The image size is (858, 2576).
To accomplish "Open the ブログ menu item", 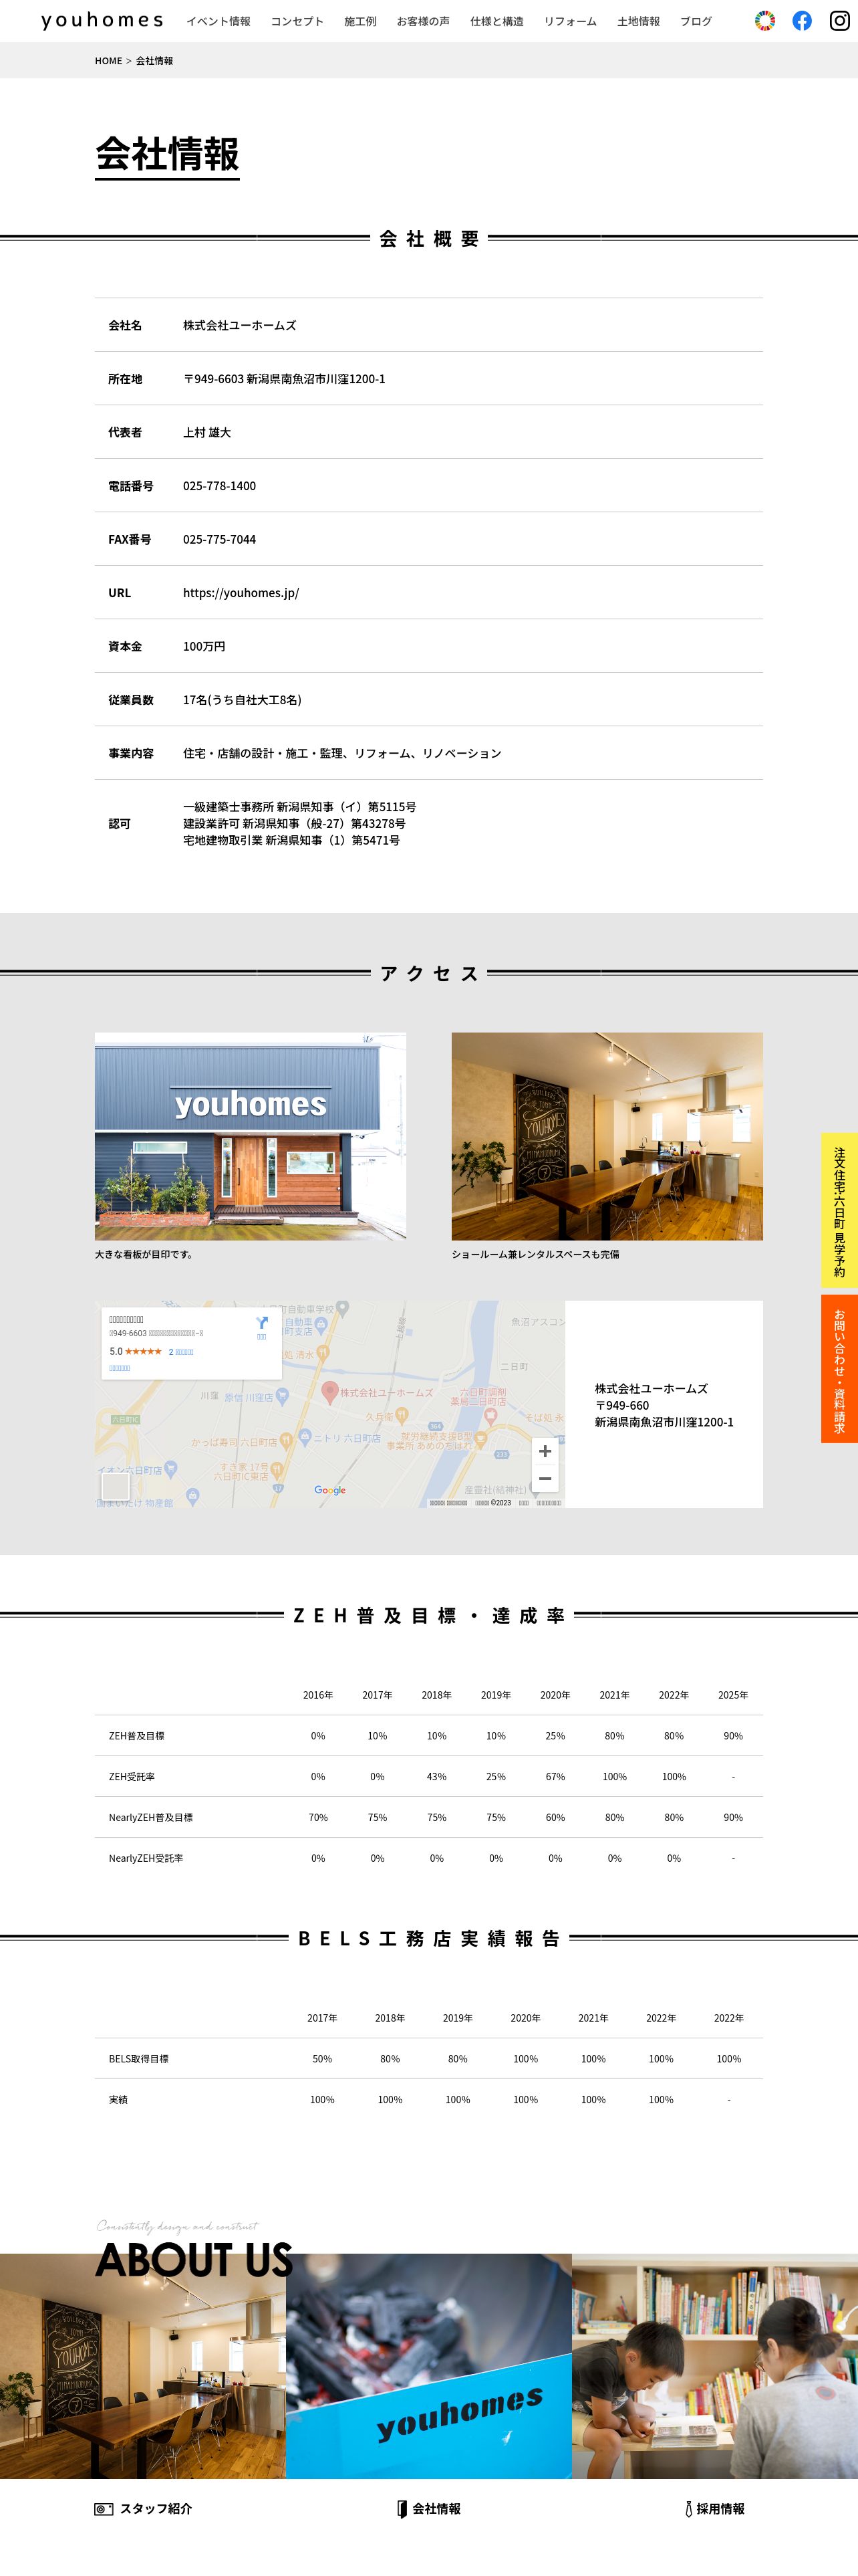I will [x=696, y=21].
